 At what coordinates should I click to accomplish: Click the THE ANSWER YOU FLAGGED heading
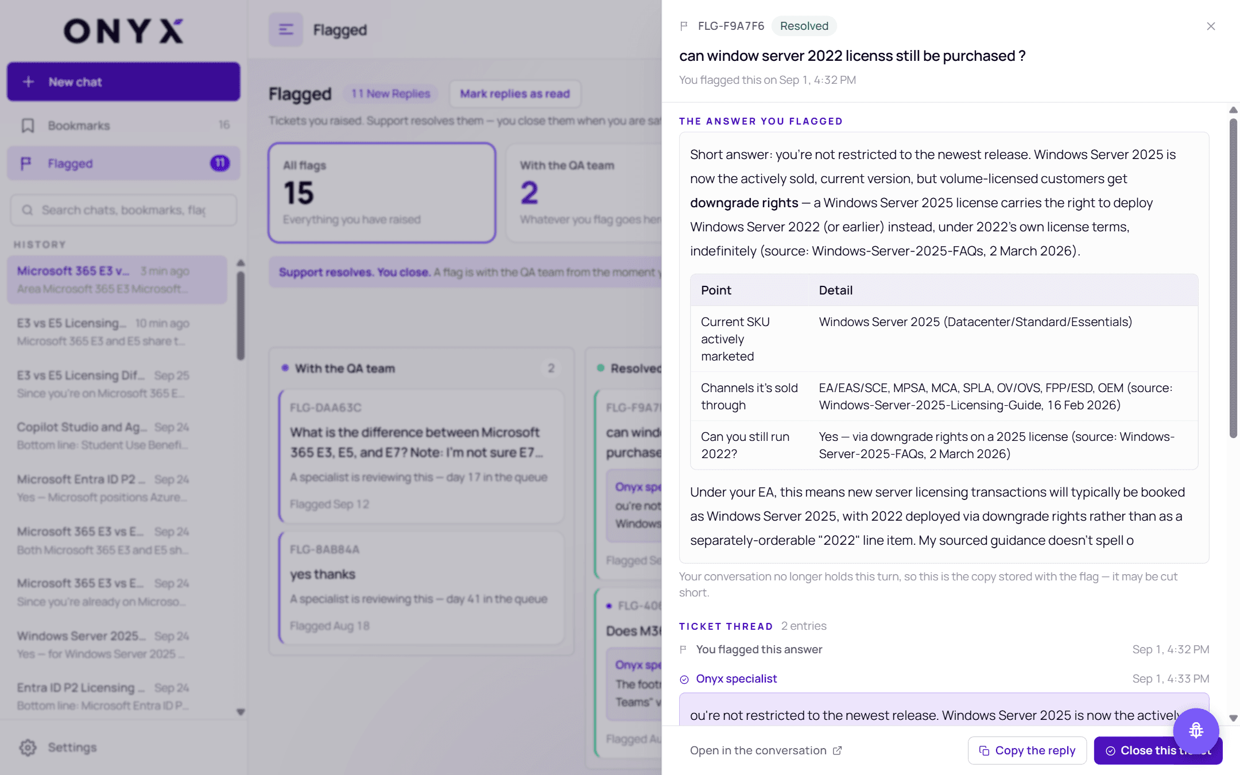pyautogui.click(x=761, y=121)
